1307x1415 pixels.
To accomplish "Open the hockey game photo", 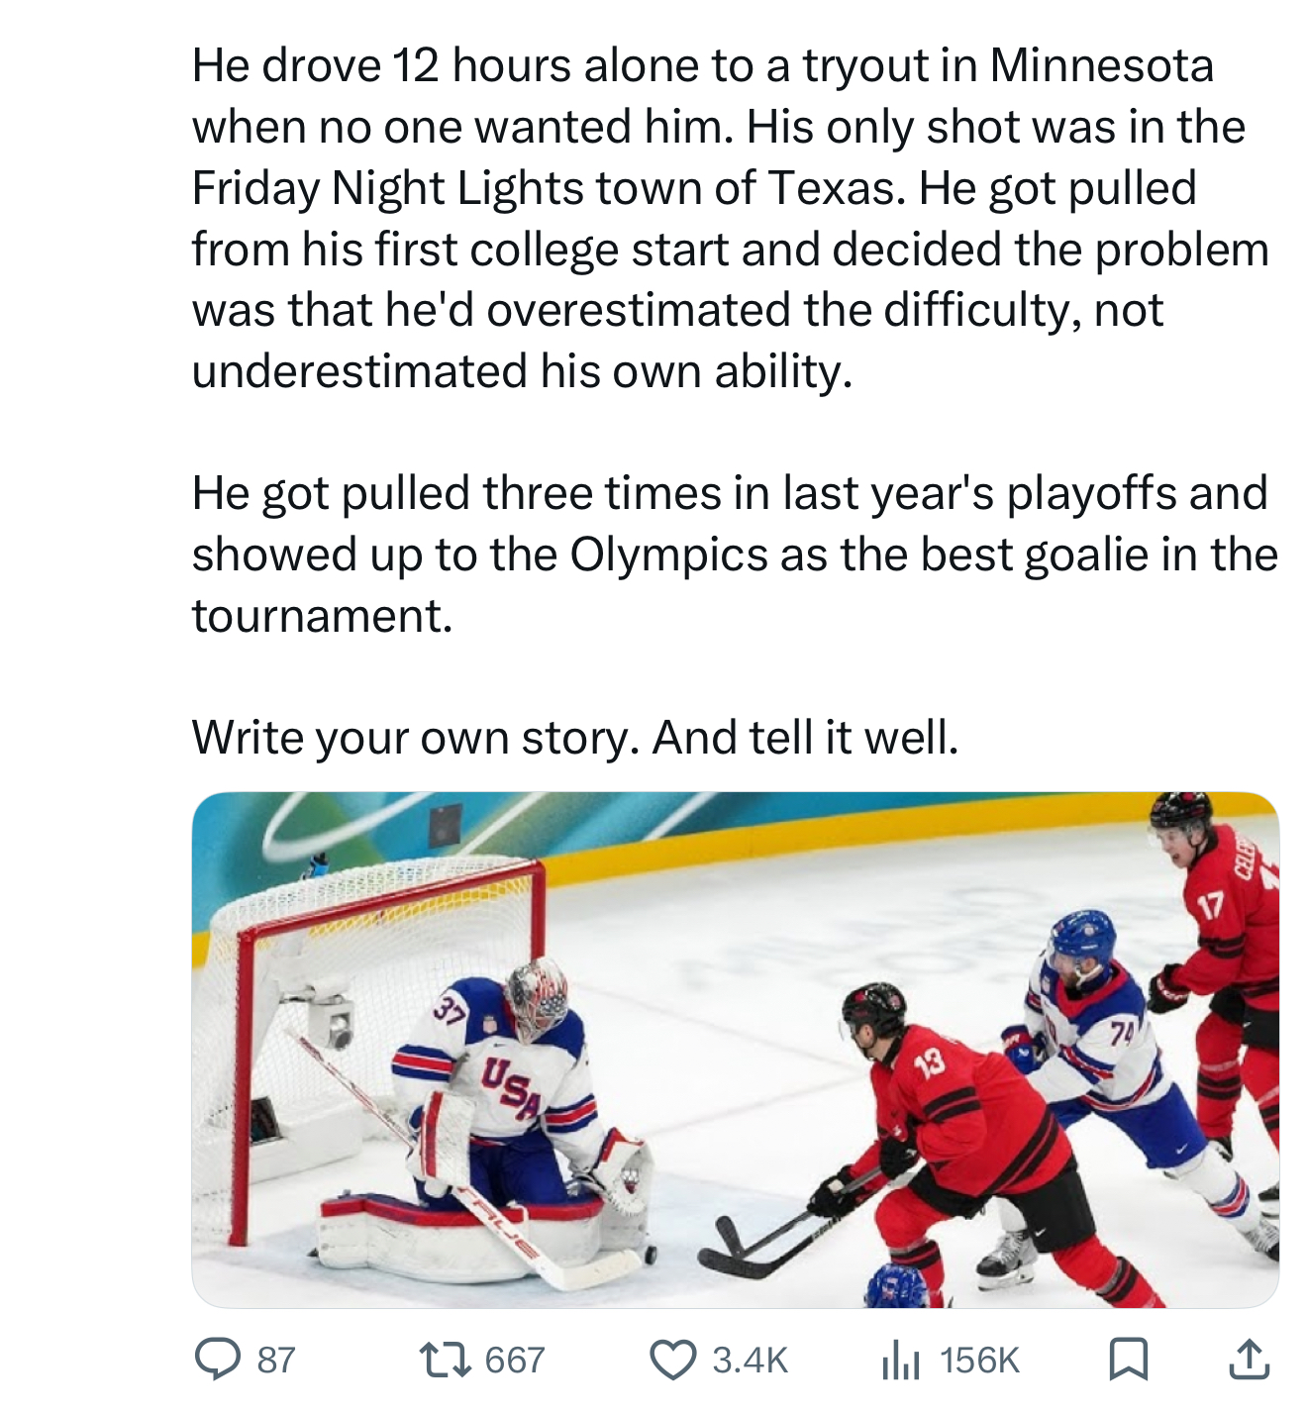I will tap(735, 1050).
